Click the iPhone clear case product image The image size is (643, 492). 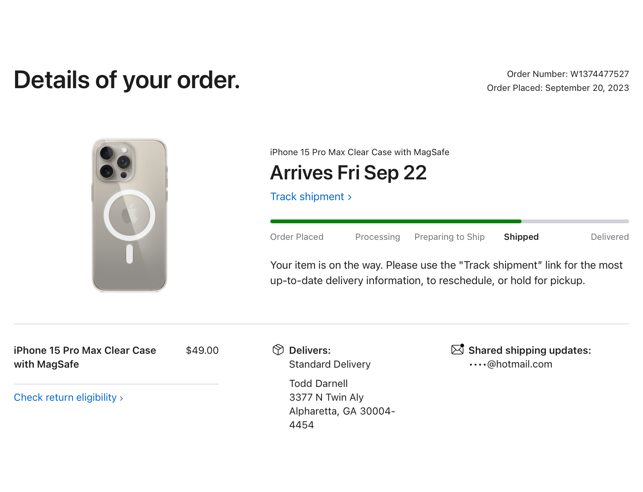(130, 215)
